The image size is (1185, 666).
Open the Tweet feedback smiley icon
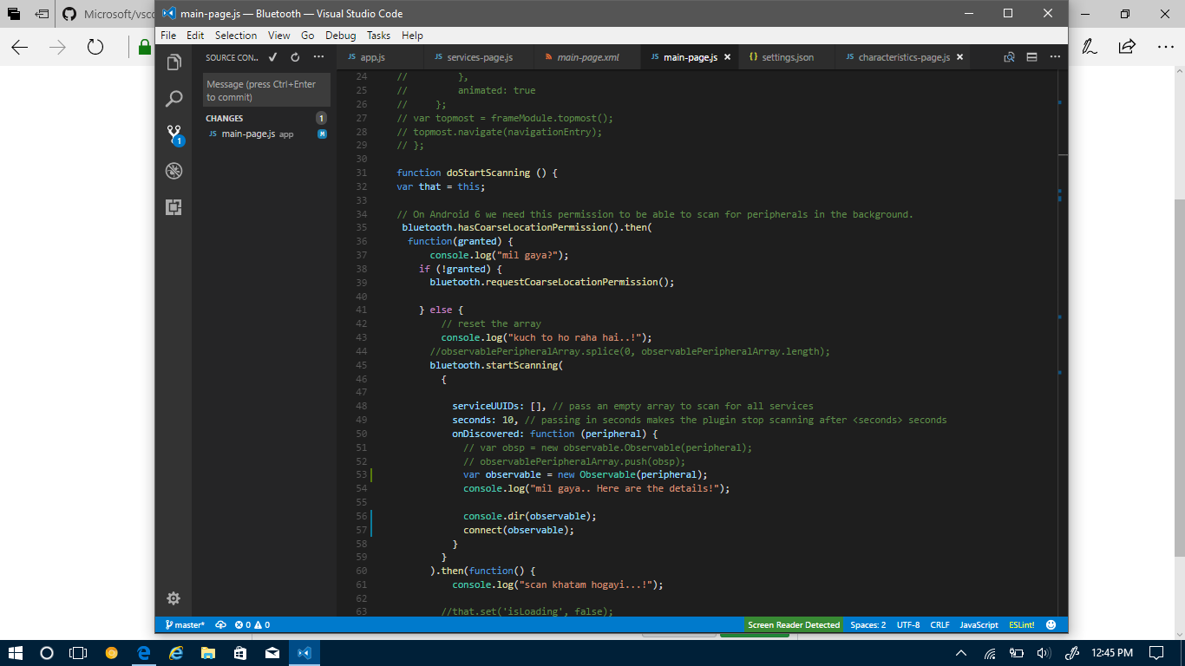click(x=1051, y=624)
